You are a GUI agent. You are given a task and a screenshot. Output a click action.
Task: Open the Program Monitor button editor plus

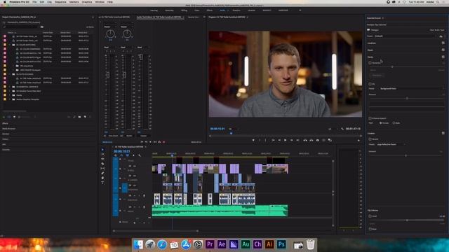358,140
